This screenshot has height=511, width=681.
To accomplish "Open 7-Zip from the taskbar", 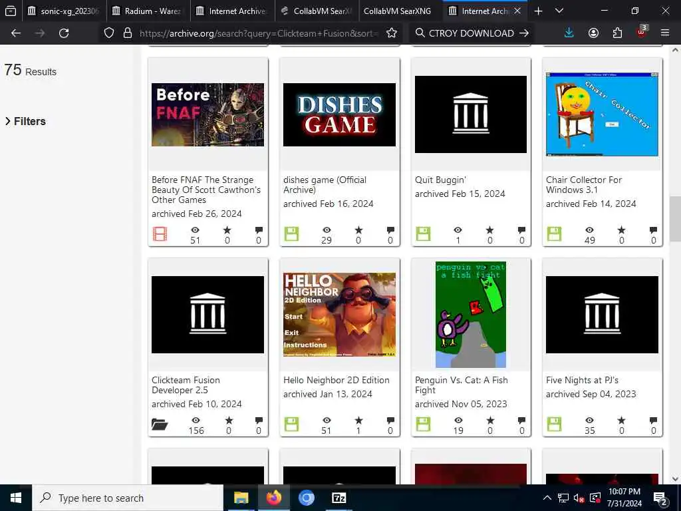I will 339,498.
